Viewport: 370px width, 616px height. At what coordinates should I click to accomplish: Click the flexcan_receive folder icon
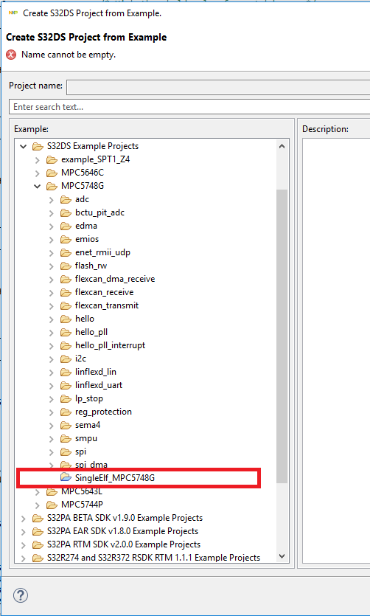tap(66, 292)
